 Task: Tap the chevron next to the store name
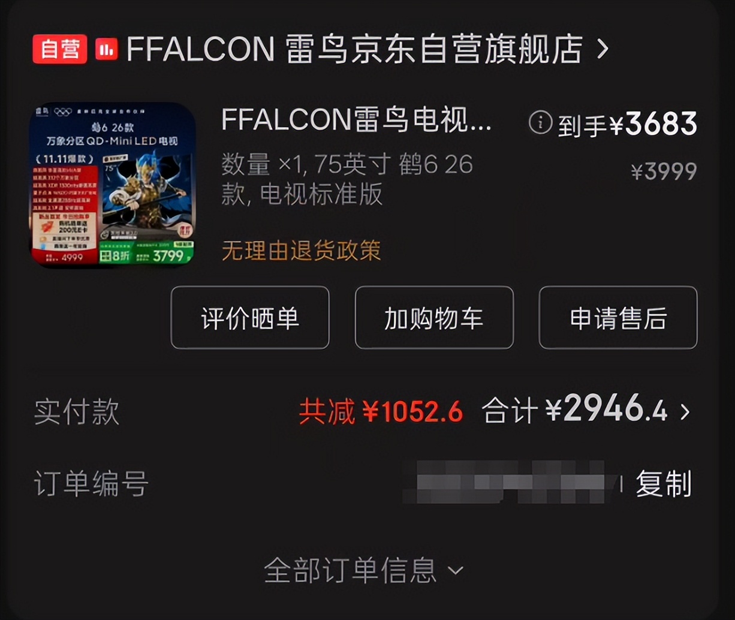603,49
